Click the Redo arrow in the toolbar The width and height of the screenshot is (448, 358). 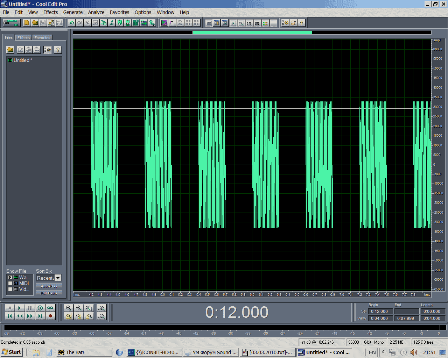79,23
